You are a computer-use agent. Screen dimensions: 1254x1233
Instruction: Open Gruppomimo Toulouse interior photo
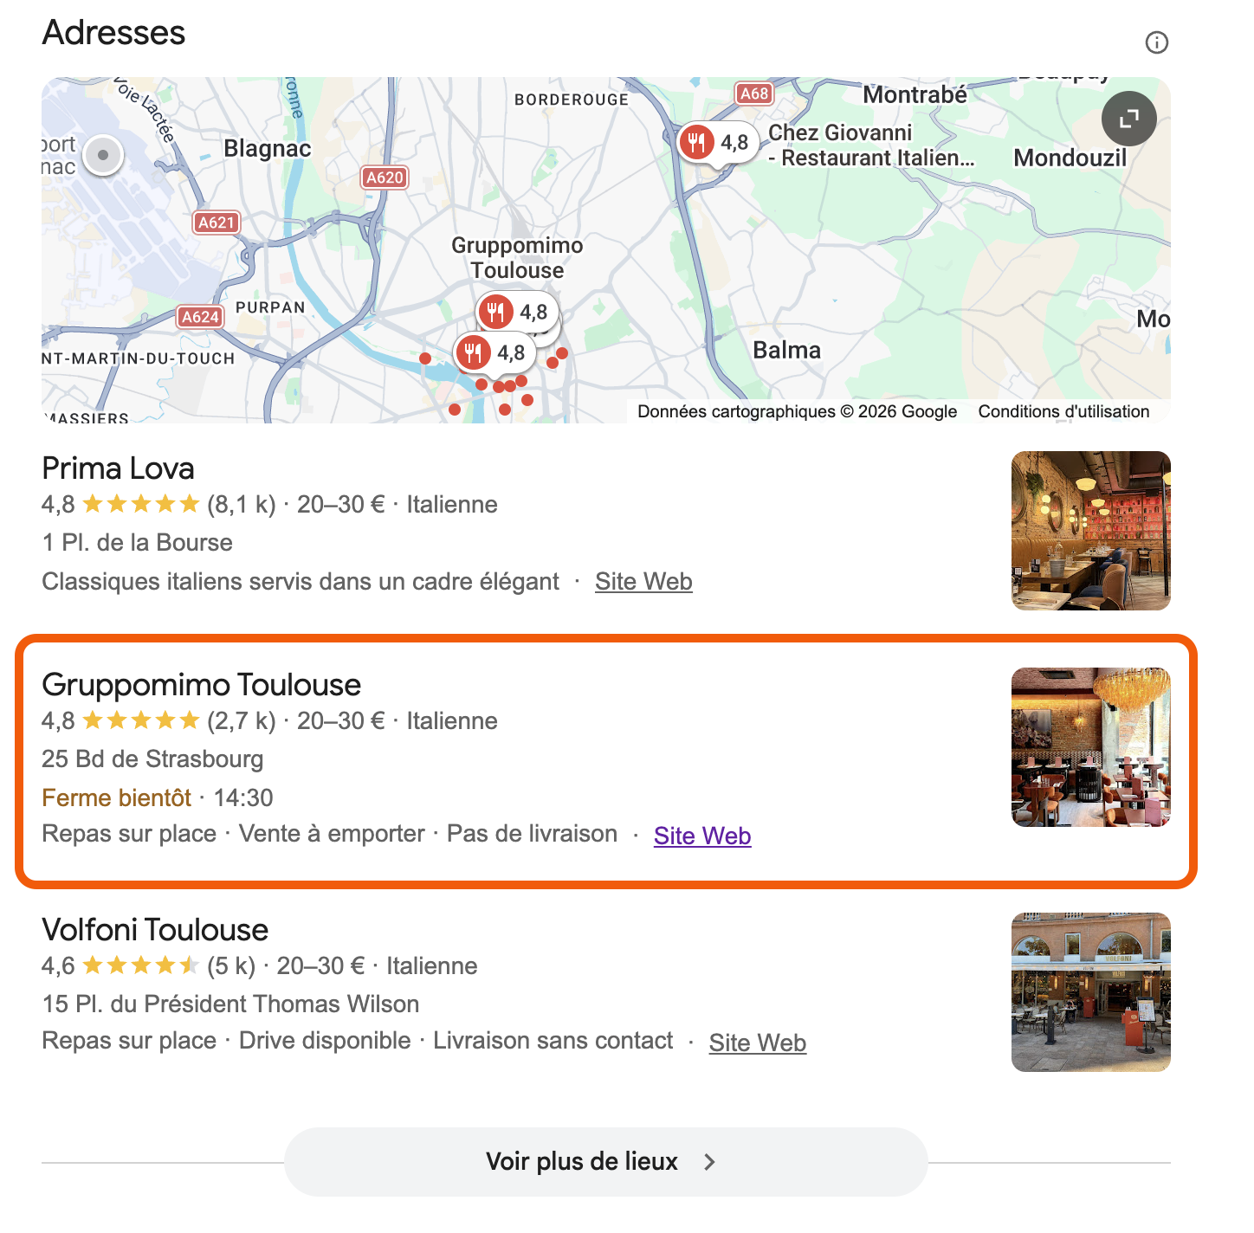(x=1091, y=747)
